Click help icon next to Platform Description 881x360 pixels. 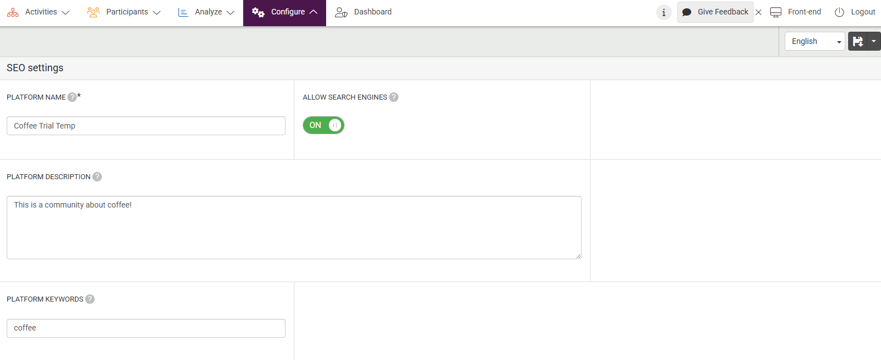(x=97, y=177)
